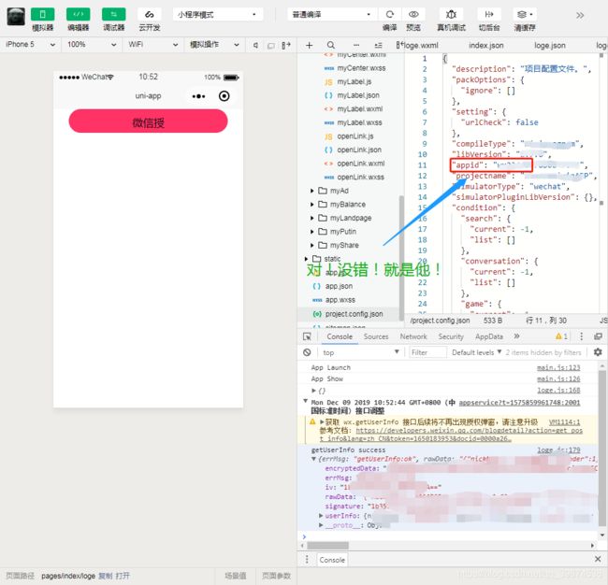The height and width of the screenshot is (585, 608).
Task: Click the file search magnifier icon
Action: [331, 46]
